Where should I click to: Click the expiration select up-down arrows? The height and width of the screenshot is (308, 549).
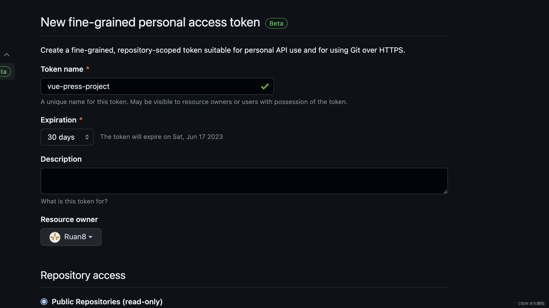tap(87, 137)
